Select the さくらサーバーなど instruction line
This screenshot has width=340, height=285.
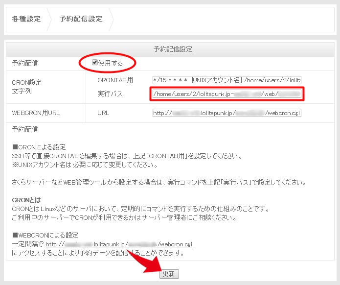pyautogui.click(x=159, y=182)
